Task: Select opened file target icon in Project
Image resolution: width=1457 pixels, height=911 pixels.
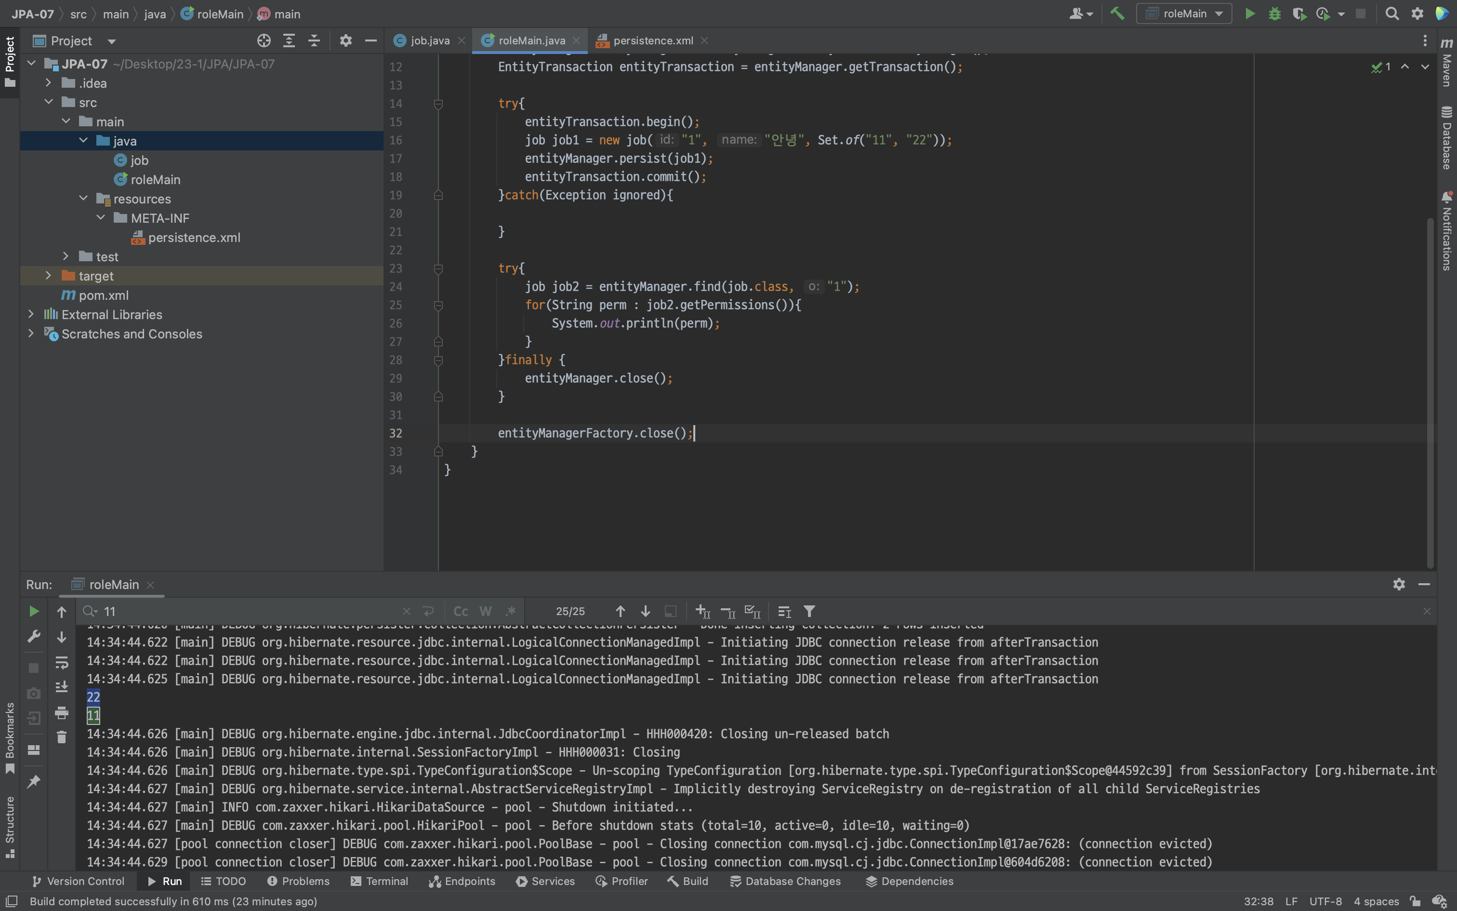Action: point(264,40)
